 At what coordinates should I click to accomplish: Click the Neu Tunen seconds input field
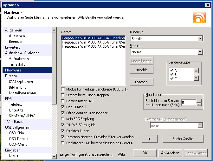click(x=189, y=103)
